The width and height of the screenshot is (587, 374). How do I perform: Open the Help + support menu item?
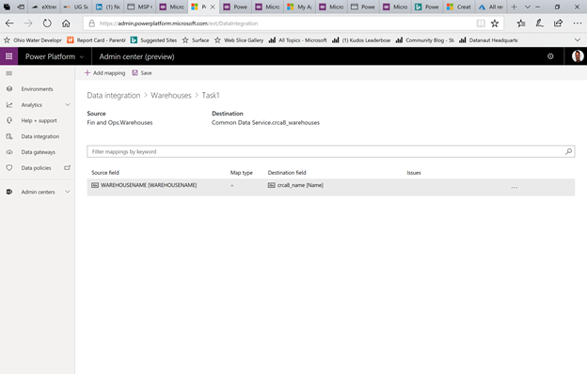pyautogui.click(x=39, y=120)
